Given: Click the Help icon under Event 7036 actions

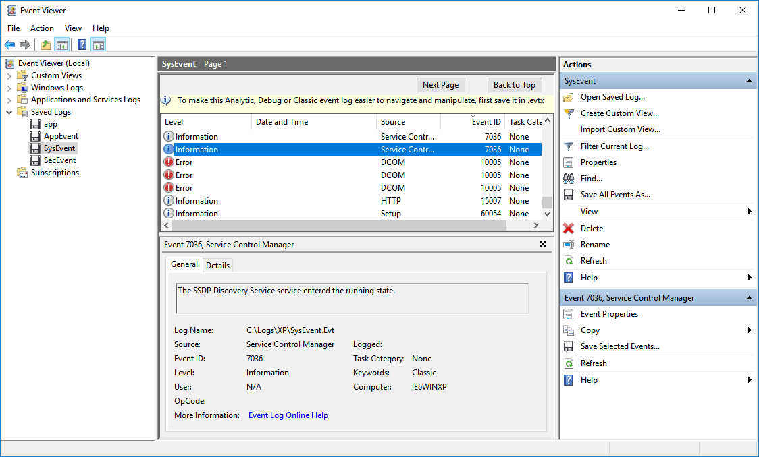Looking at the screenshot, I should (569, 380).
